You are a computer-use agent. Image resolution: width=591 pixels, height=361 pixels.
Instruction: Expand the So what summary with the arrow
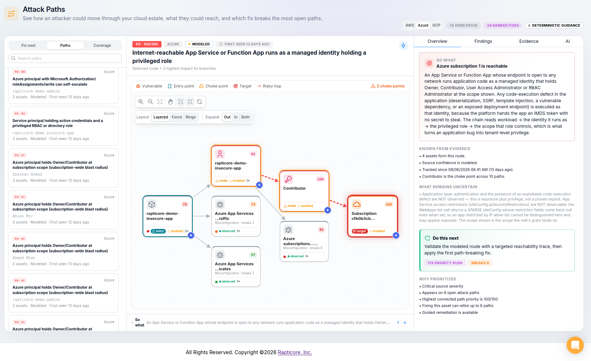tap(405, 323)
